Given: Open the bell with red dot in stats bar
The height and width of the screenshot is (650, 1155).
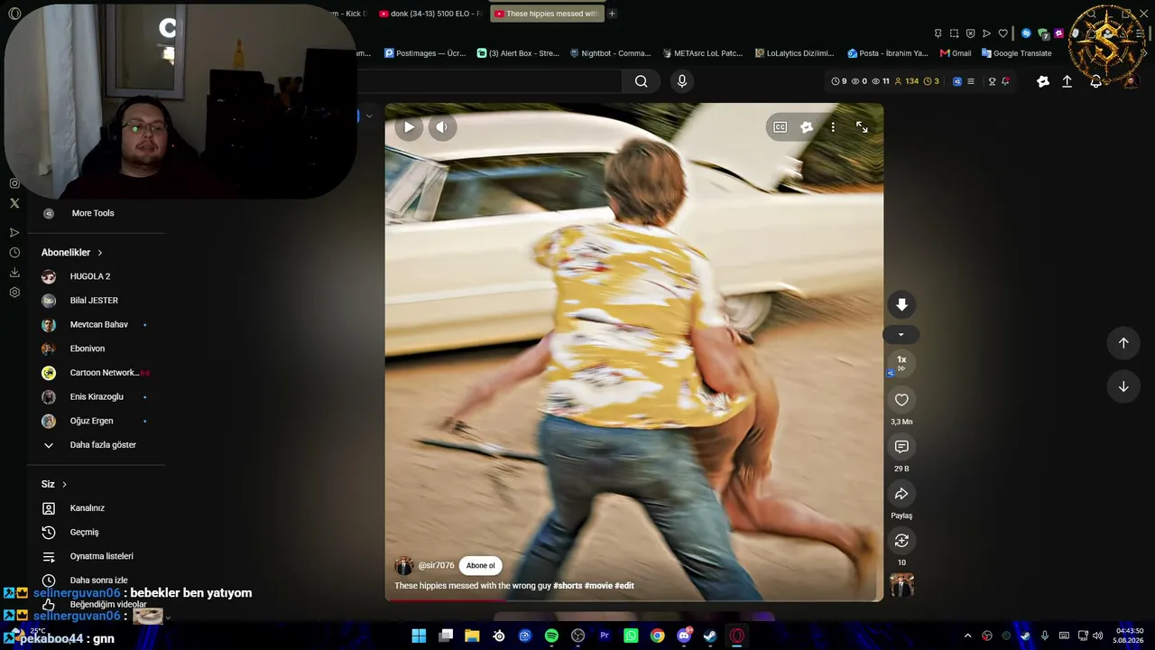Looking at the screenshot, I should [1005, 81].
